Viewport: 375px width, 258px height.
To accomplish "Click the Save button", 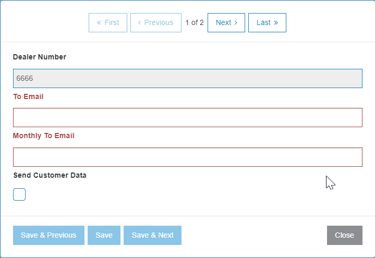I will click(104, 235).
